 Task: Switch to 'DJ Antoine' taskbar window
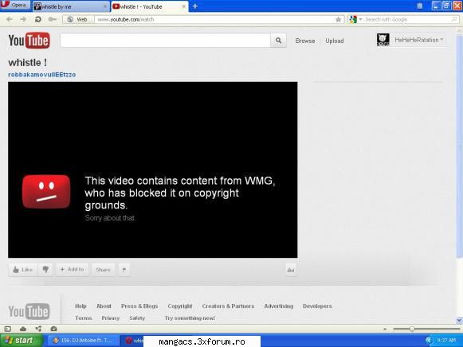point(84,341)
